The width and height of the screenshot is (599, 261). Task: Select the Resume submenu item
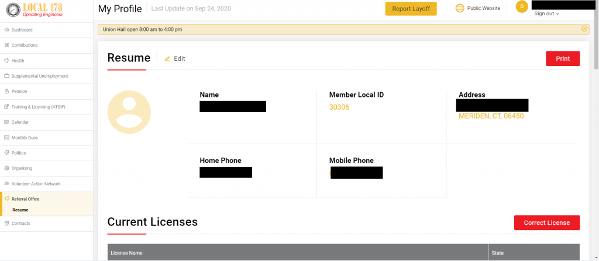20,210
